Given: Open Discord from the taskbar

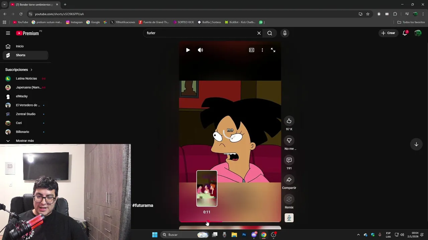Looking at the screenshot, I should click(254, 235).
